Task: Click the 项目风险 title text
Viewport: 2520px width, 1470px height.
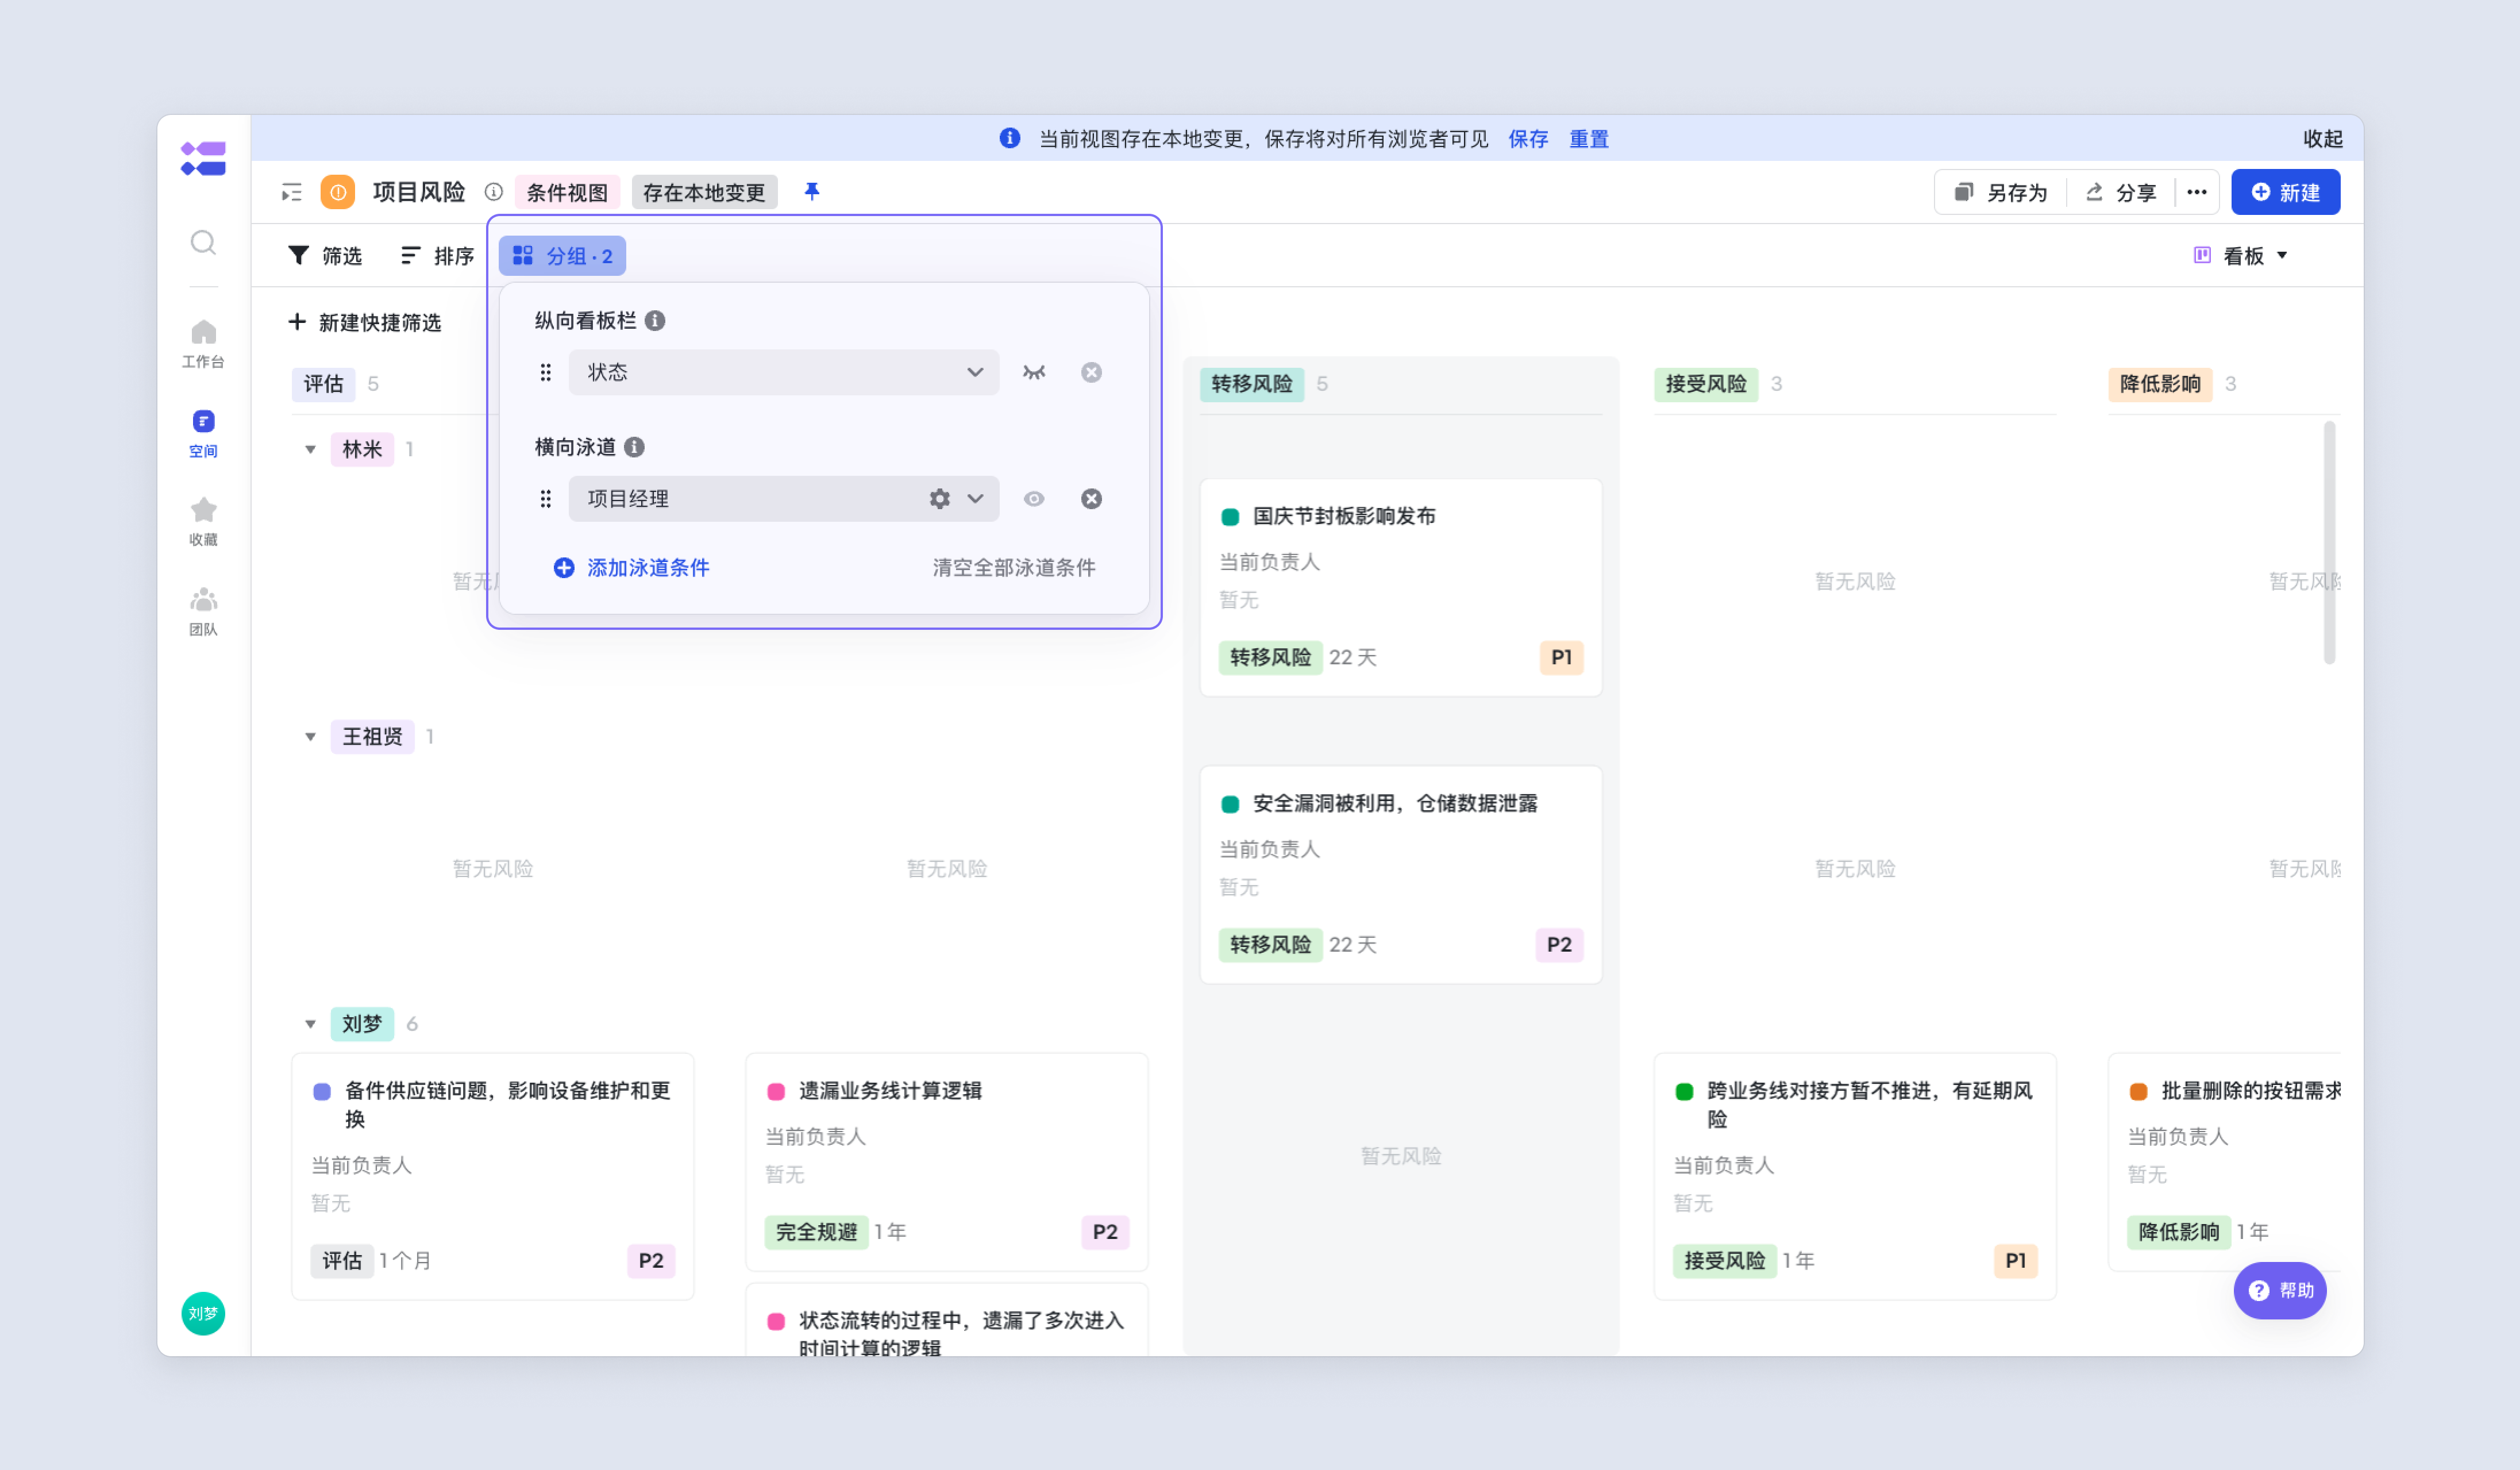Action: [419, 192]
